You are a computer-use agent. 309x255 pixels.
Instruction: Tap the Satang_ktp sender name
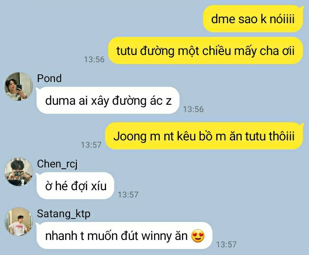(64, 214)
